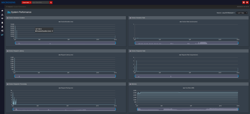This screenshot has width=250, height=114.
Task: Click the Device Requests Rate panel chart icon
Action: coord(130,51)
